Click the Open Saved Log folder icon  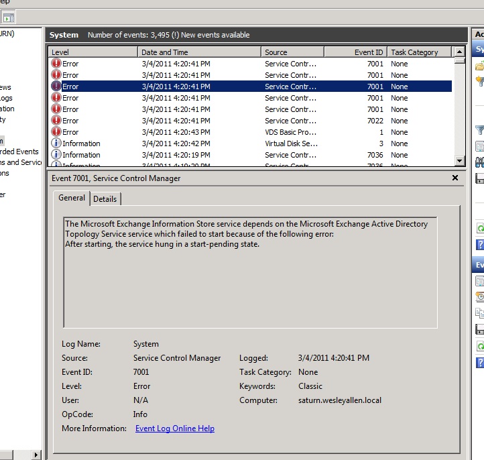click(480, 66)
